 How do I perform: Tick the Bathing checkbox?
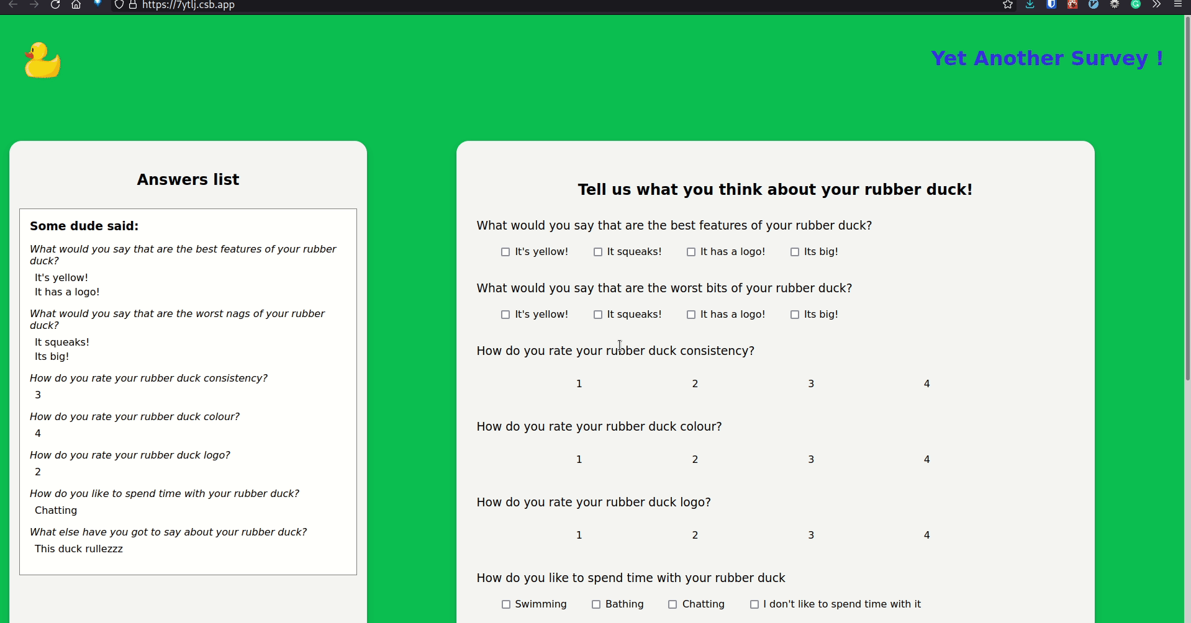[x=596, y=604]
